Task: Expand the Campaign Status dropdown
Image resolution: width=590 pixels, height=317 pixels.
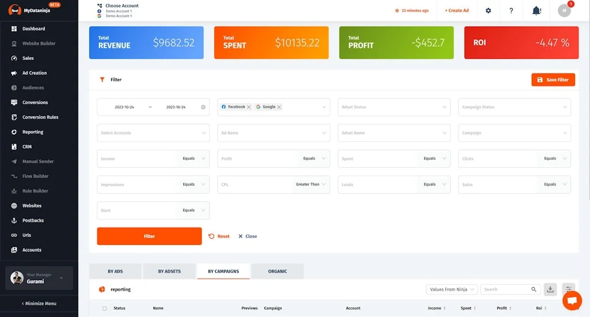Action: tap(515, 107)
